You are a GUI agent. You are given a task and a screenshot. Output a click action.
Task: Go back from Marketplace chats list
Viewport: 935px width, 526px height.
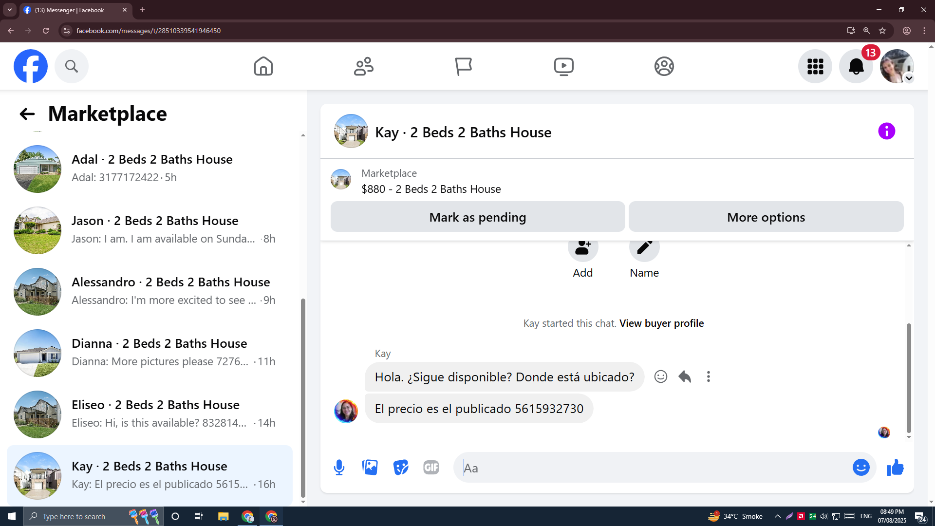(x=27, y=114)
